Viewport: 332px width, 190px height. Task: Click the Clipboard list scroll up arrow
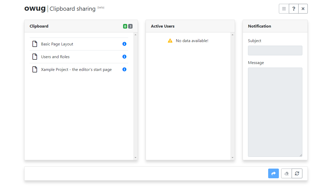coord(135,35)
